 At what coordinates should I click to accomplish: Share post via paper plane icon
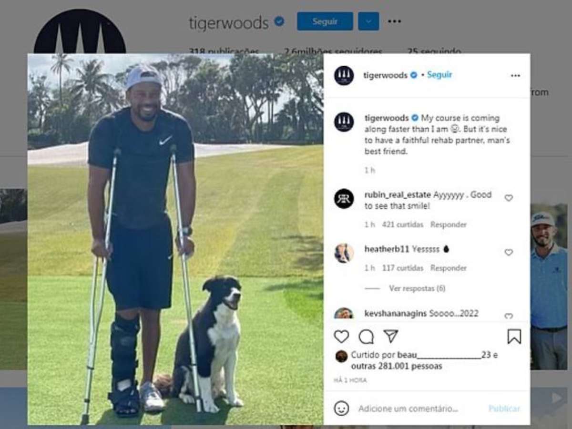tap(391, 336)
